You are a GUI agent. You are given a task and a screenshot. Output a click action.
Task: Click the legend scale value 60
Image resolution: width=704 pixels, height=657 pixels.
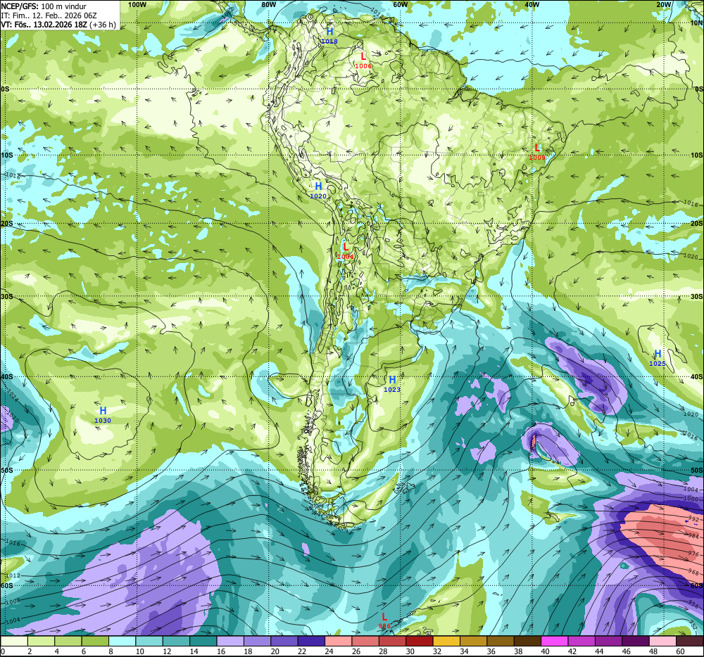coord(680,651)
